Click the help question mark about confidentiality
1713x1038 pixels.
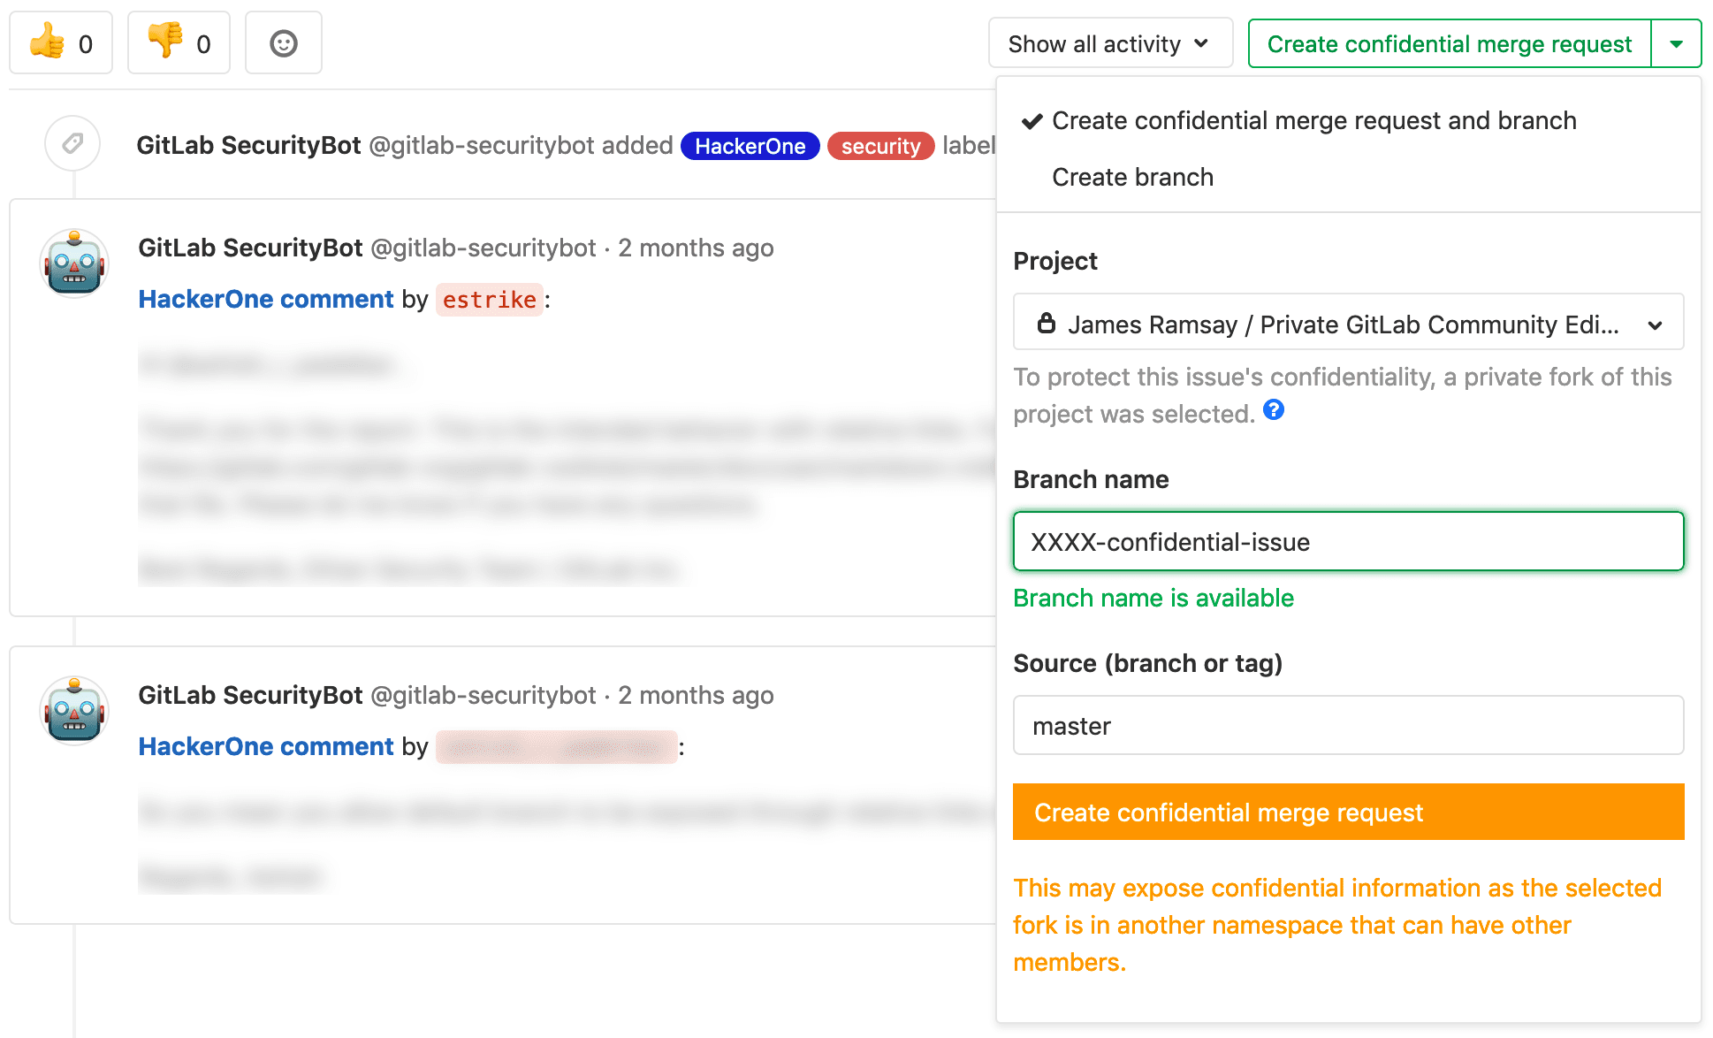1273,409
